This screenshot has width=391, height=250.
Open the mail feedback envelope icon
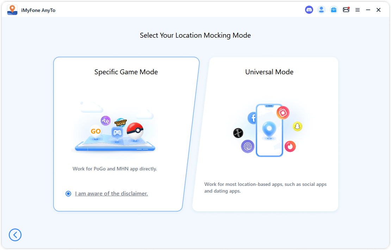(346, 10)
